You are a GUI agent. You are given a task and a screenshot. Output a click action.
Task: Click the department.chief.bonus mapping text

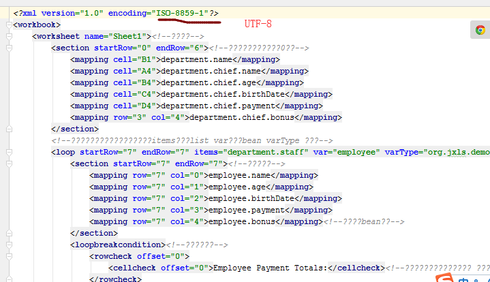click(x=242, y=117)
